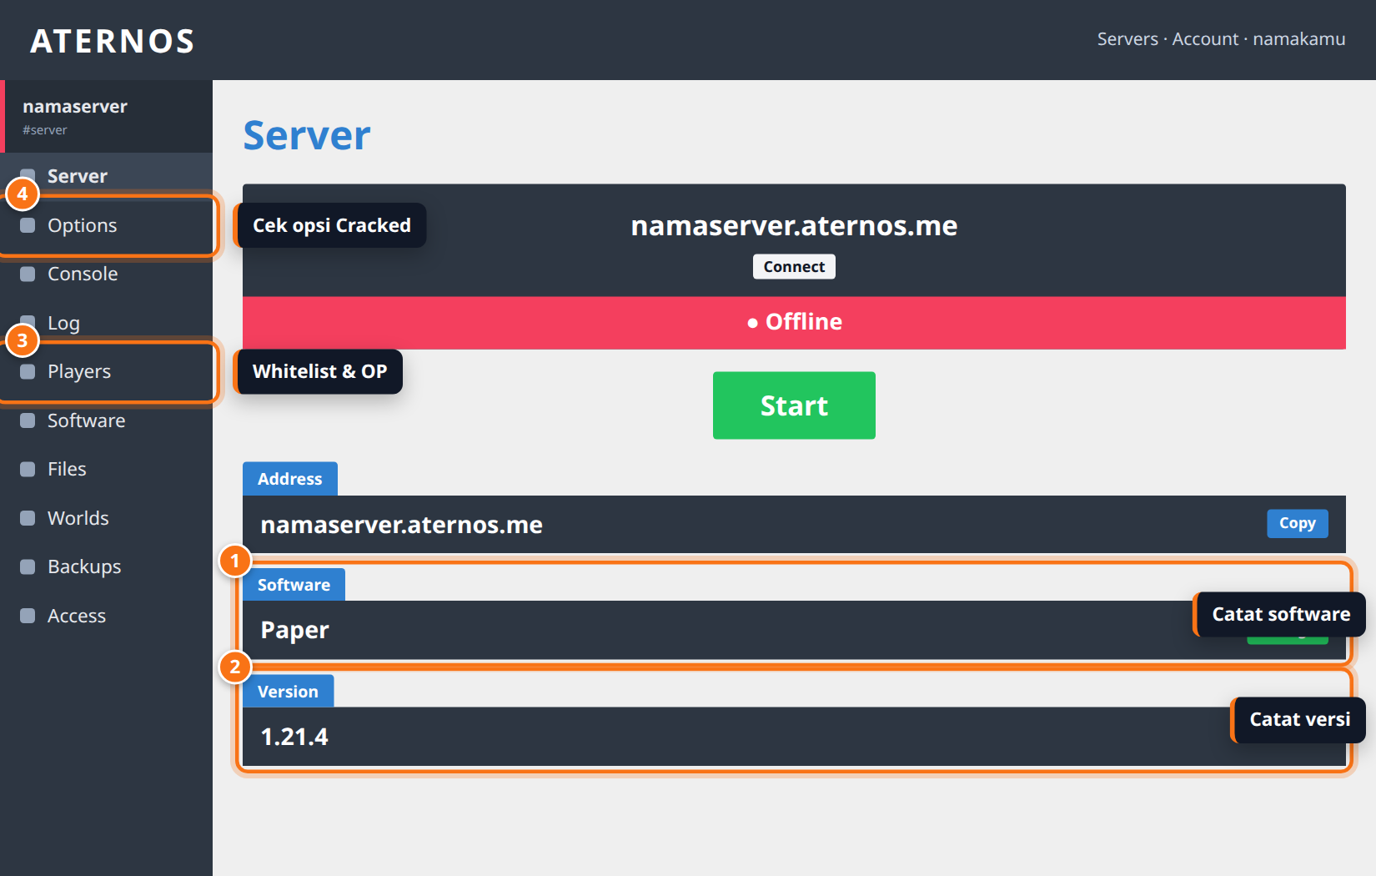Click the icon beside Backups

[28, 566]
